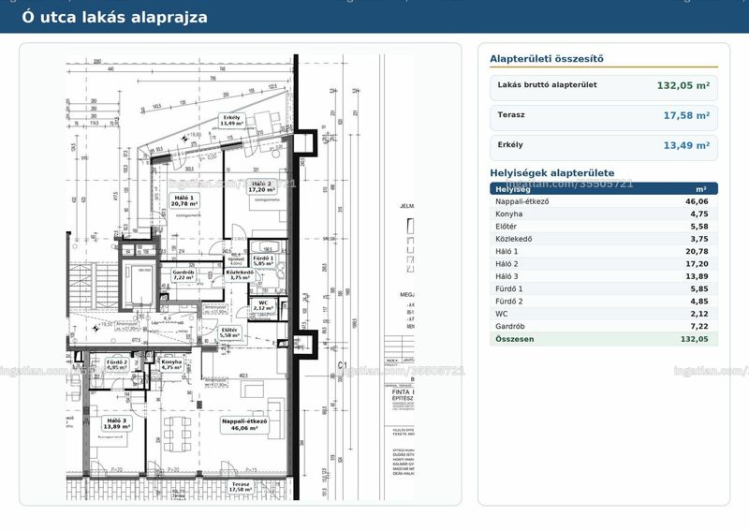Click the 'm²' column header
This screenshot has height=531, width=749.
[700, 189]
